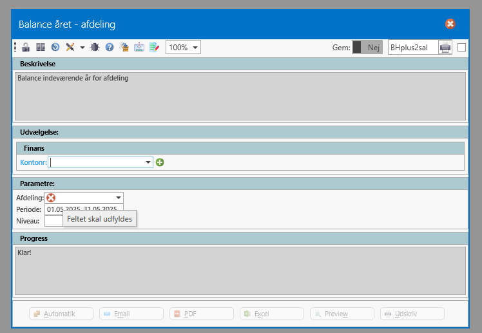
Task: Click the Email button
Action: 131,314
